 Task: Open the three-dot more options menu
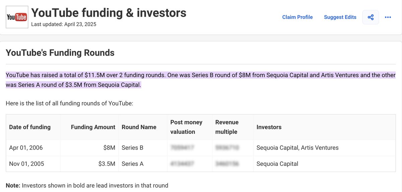[x=388, y=17]
